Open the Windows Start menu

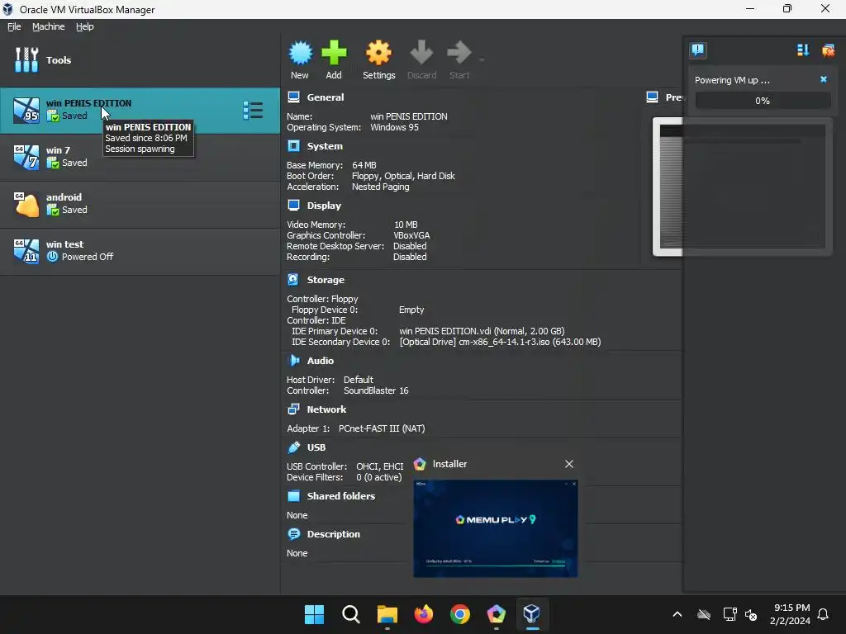click(314, 614)
